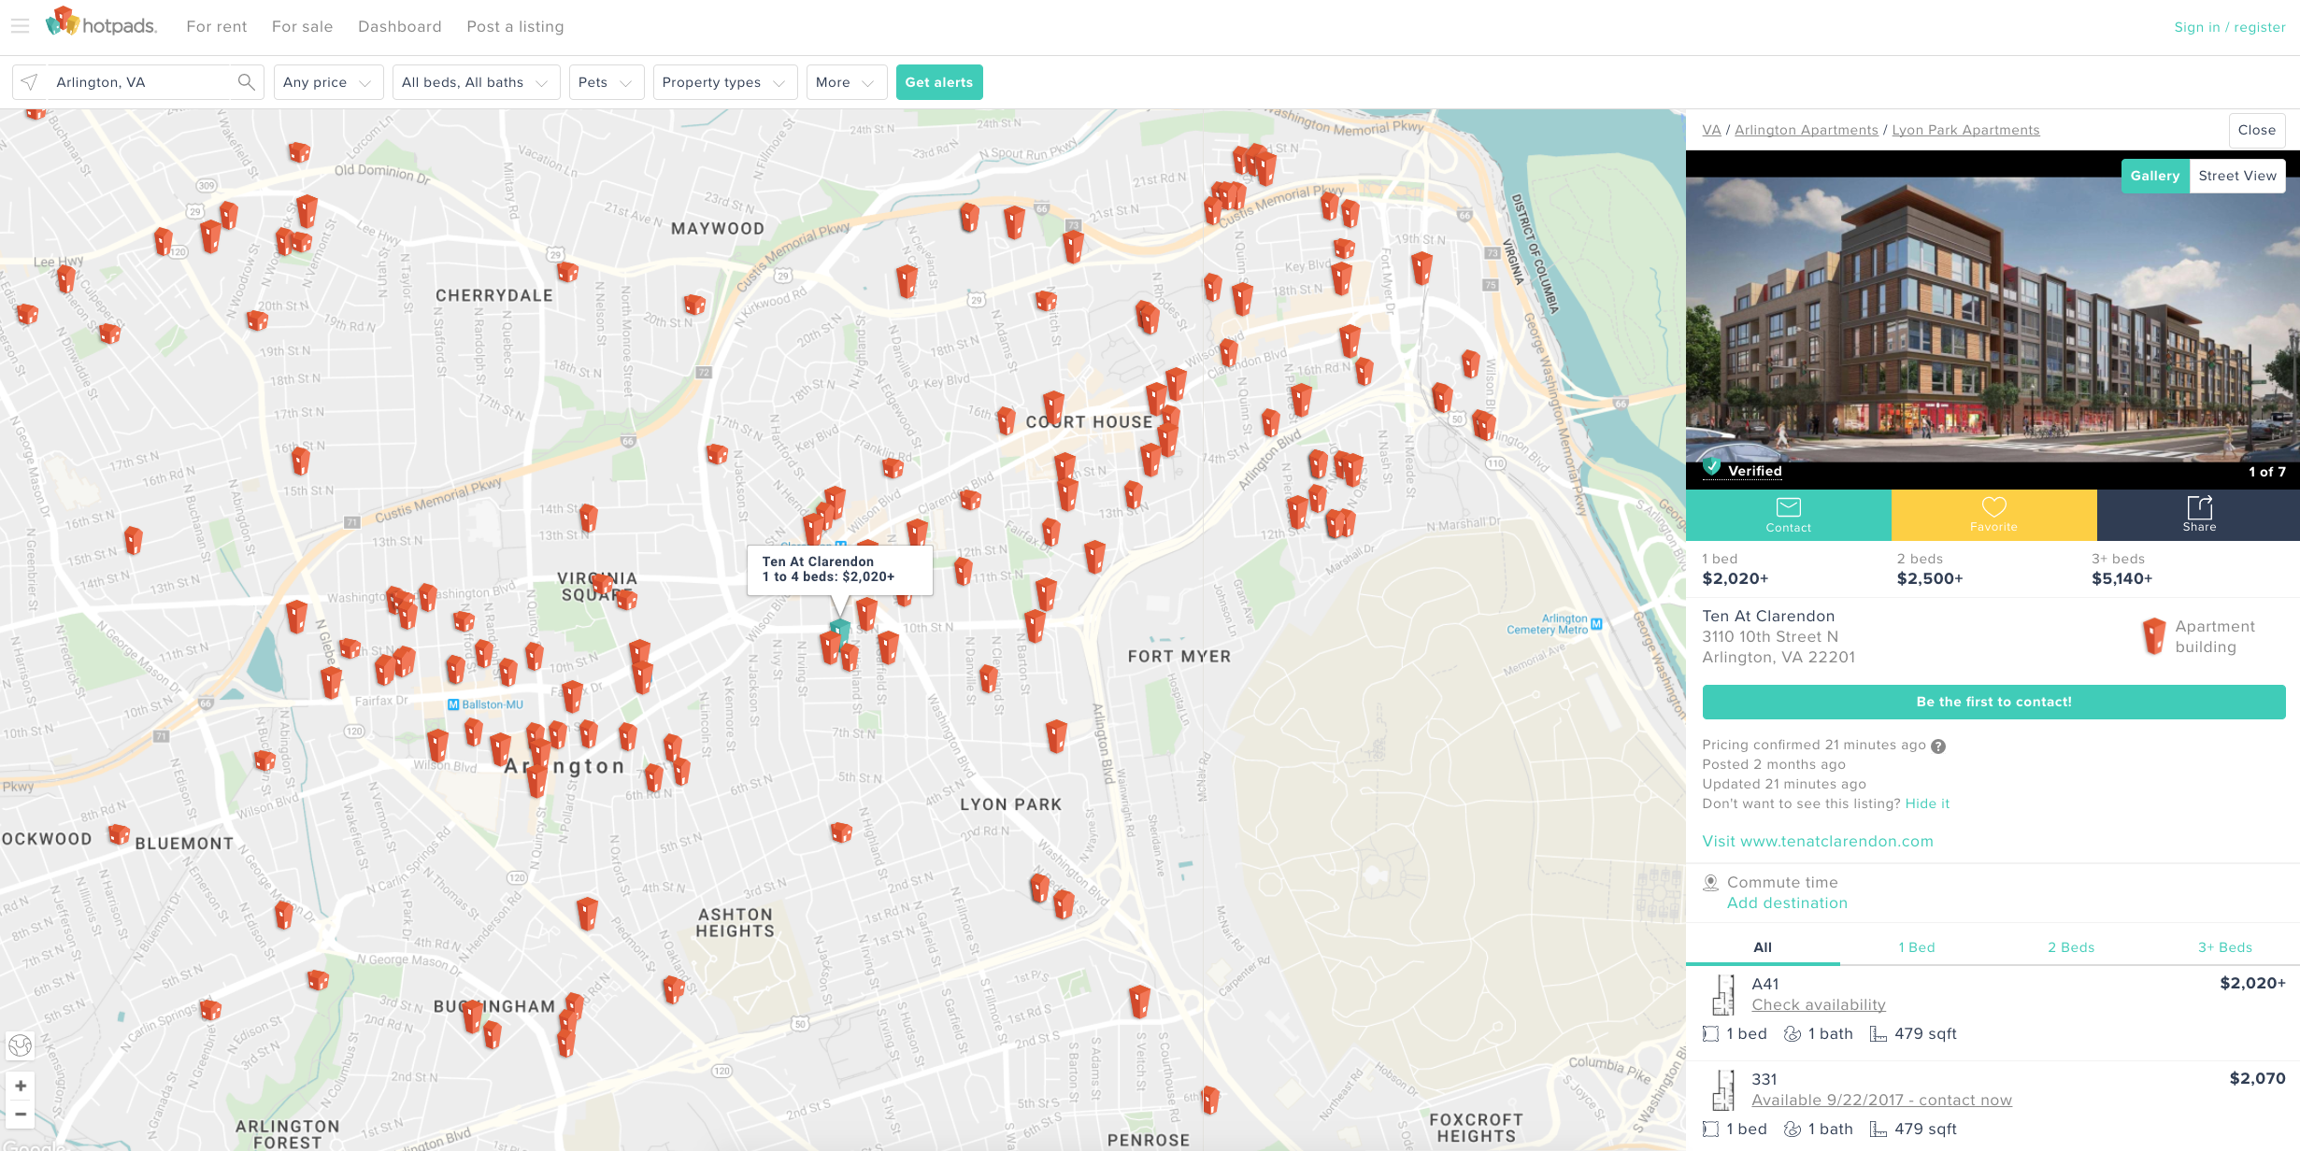Open the unit 331 floor plan icon
The width and height of the screenshot is (2300, 1151).
tap(1722, 1090)
